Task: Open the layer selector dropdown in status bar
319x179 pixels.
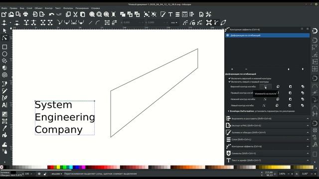Action: [56, 174]
